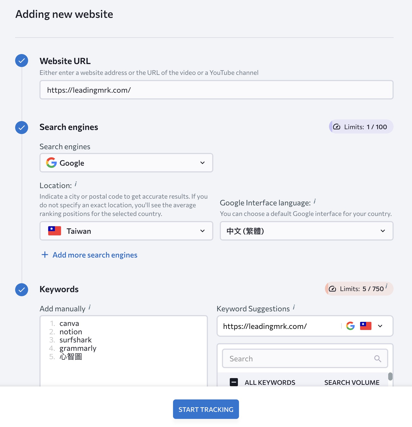Toggle the ALL KEYWORDS select-all checkbox
412x427 pixels.
click(x=234, y=382)
